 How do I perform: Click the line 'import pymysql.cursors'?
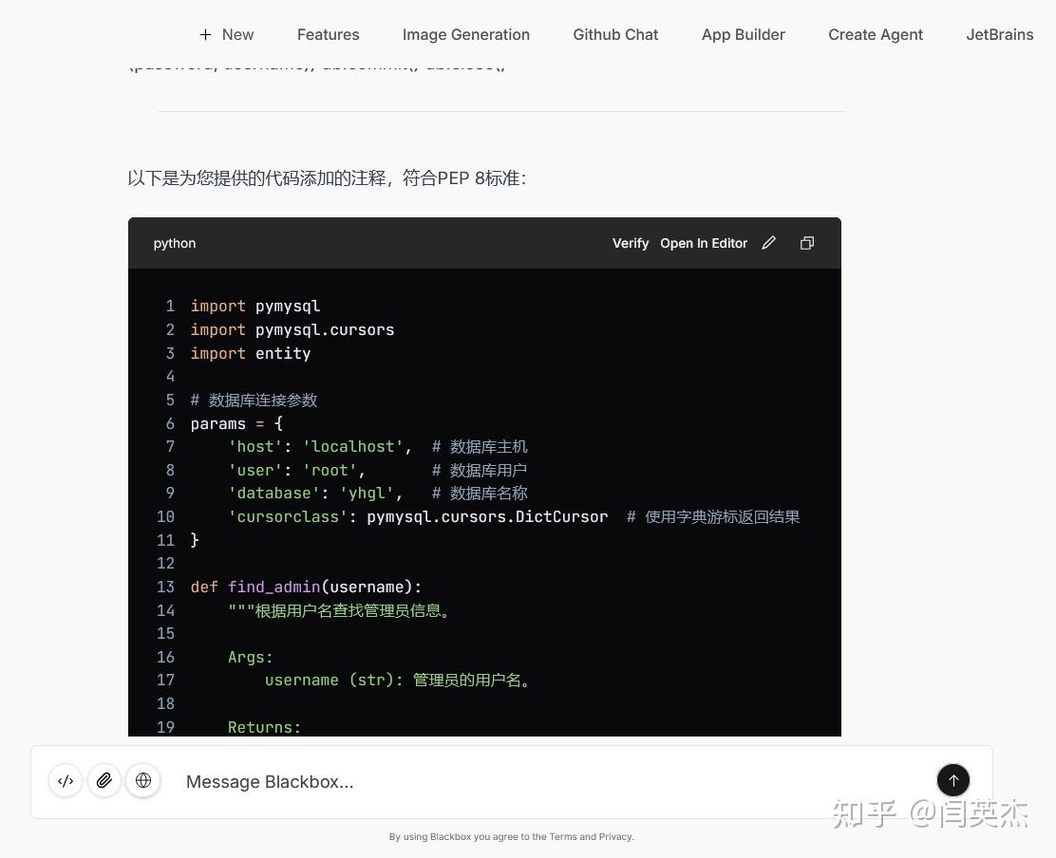pos(292,329)
